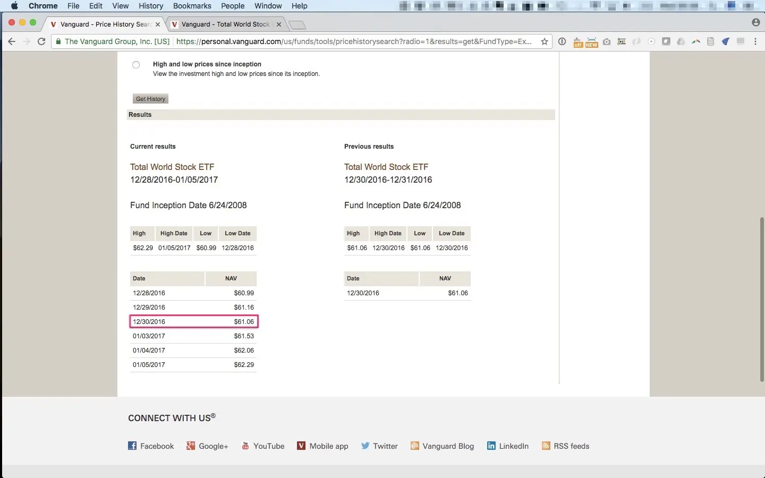Click the Twitter bird icon
This screenshot has width=765, height=478.
pyautogui.click(x=365, y=446)
